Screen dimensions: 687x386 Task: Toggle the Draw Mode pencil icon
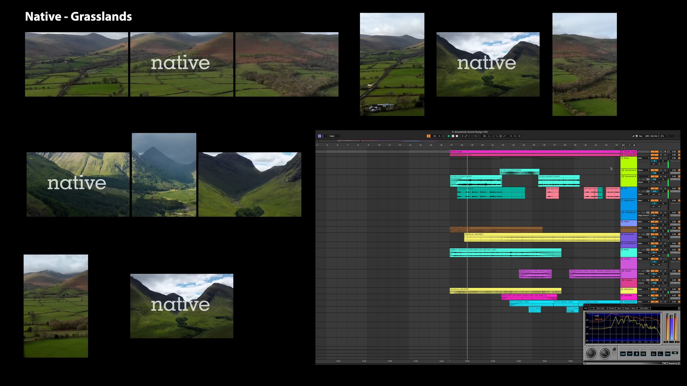633,136
